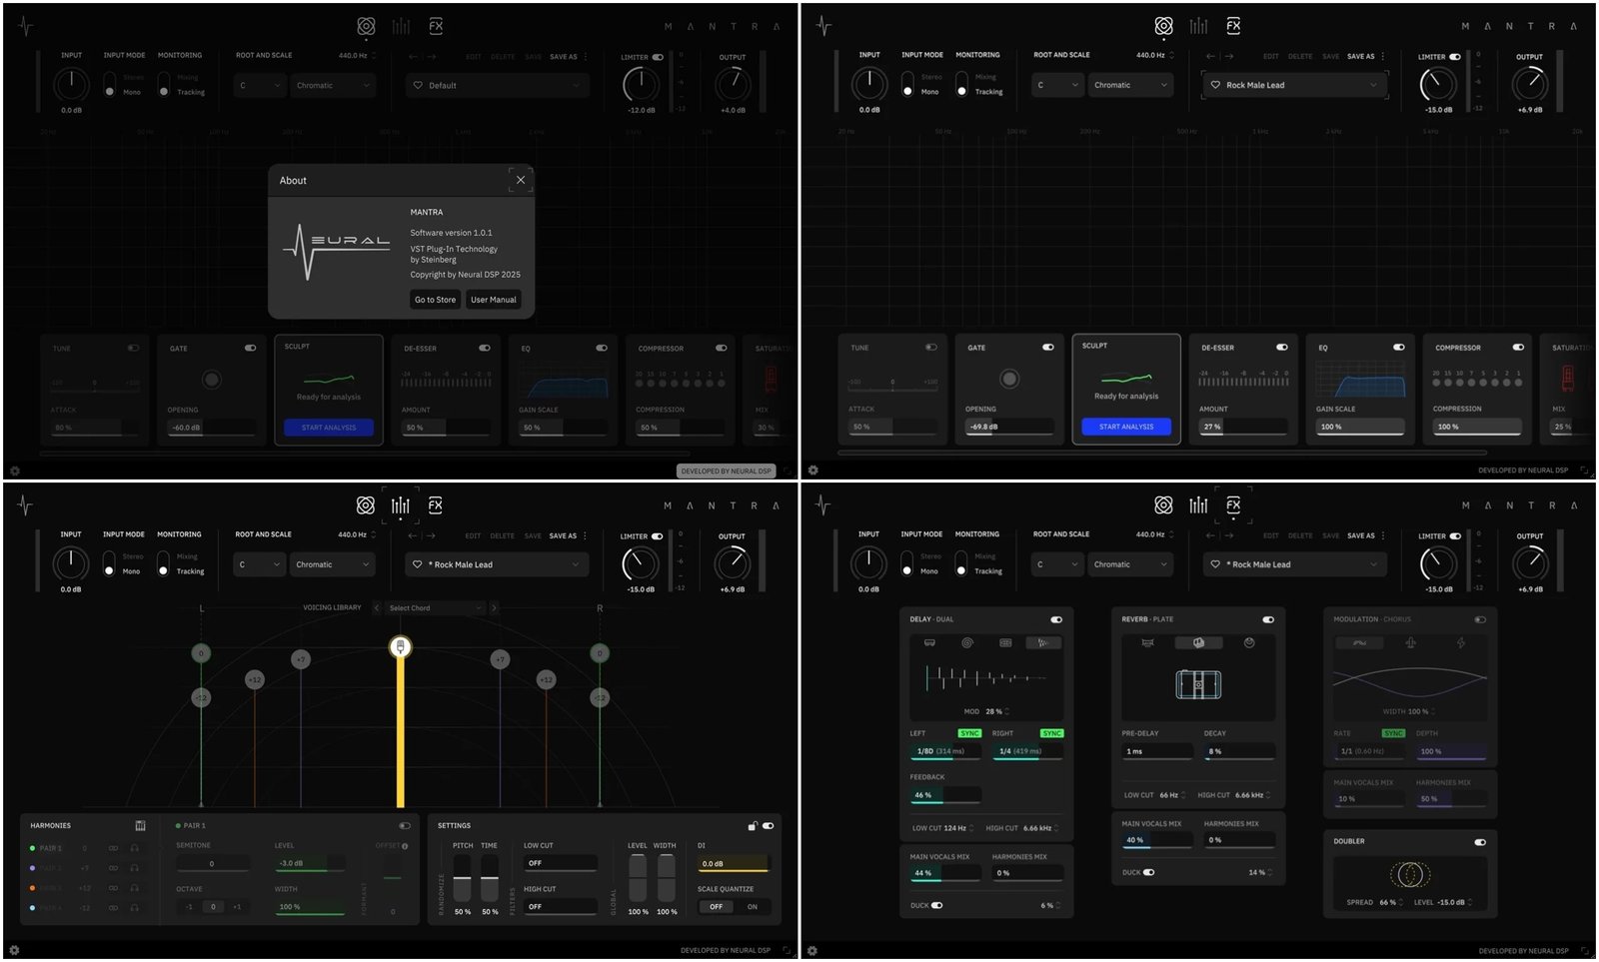Expand the Select Chord dropdown
Viewport: 1599px width, 962px height.
click(435, 607)
